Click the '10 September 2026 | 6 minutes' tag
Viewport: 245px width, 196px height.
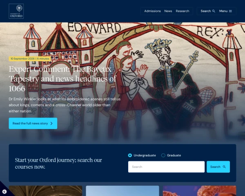pyautogui.click(x=30, y=59)
